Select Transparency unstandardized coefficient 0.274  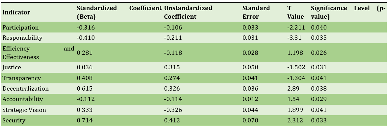click(172, 78)
